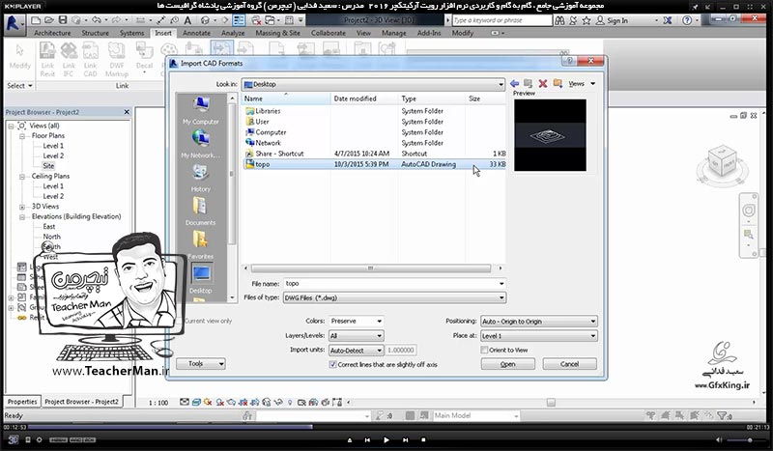Image resolution: width=773 pixels, height=451 pixels.
Task: Click the File name input field
Action: (394, 284)
